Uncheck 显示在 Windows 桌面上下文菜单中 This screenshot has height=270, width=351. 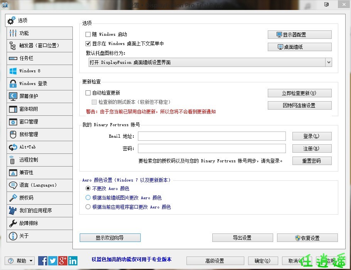88,43
